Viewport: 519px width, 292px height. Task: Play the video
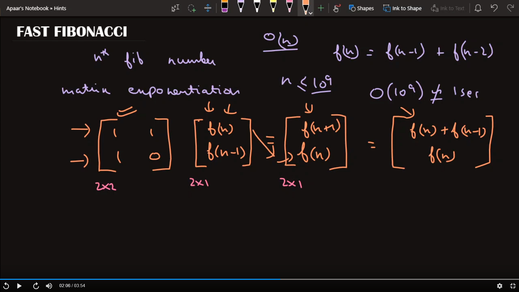(19, 286)
